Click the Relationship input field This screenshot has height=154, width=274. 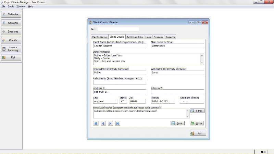tap(120, 82)
